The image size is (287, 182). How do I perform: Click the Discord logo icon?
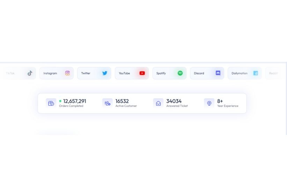coord(218,73)
